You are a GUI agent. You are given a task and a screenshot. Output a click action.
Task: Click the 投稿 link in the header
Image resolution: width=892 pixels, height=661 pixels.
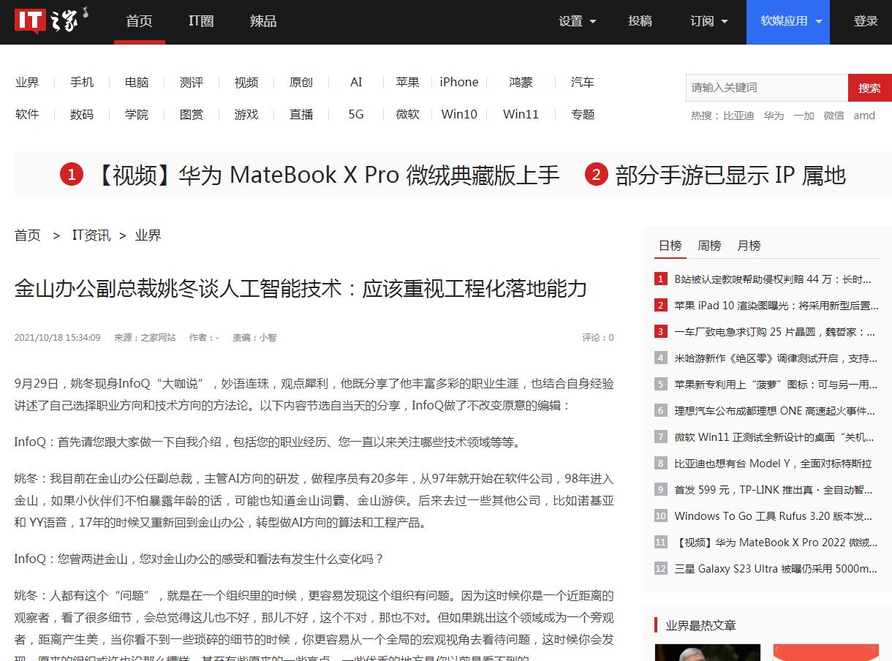coord(640,21)
